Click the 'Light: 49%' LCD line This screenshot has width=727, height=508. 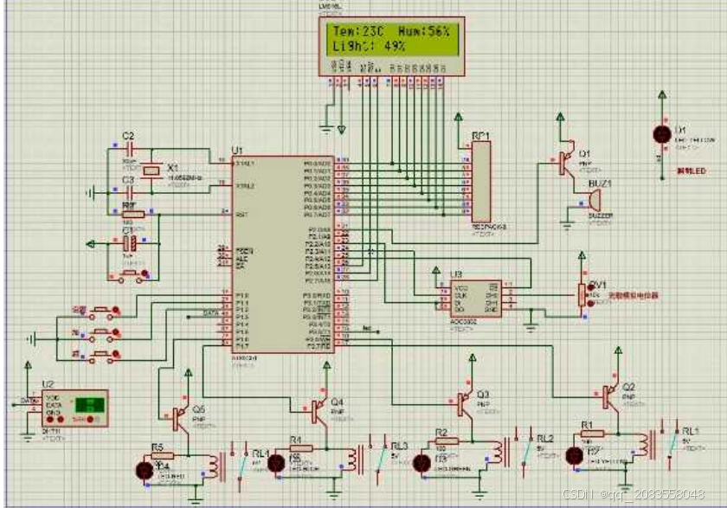[369, 46]
